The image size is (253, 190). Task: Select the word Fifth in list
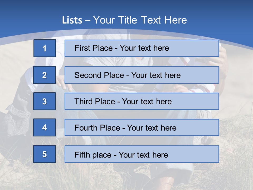[81, 155]
